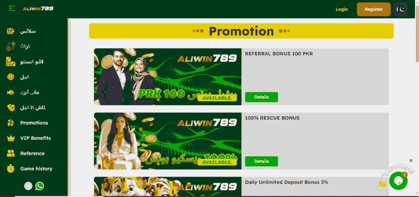Click the slot machine icon in sidebar
This screenshot has height=197, width=419.
pyautogui.click(x=10, y=31)
